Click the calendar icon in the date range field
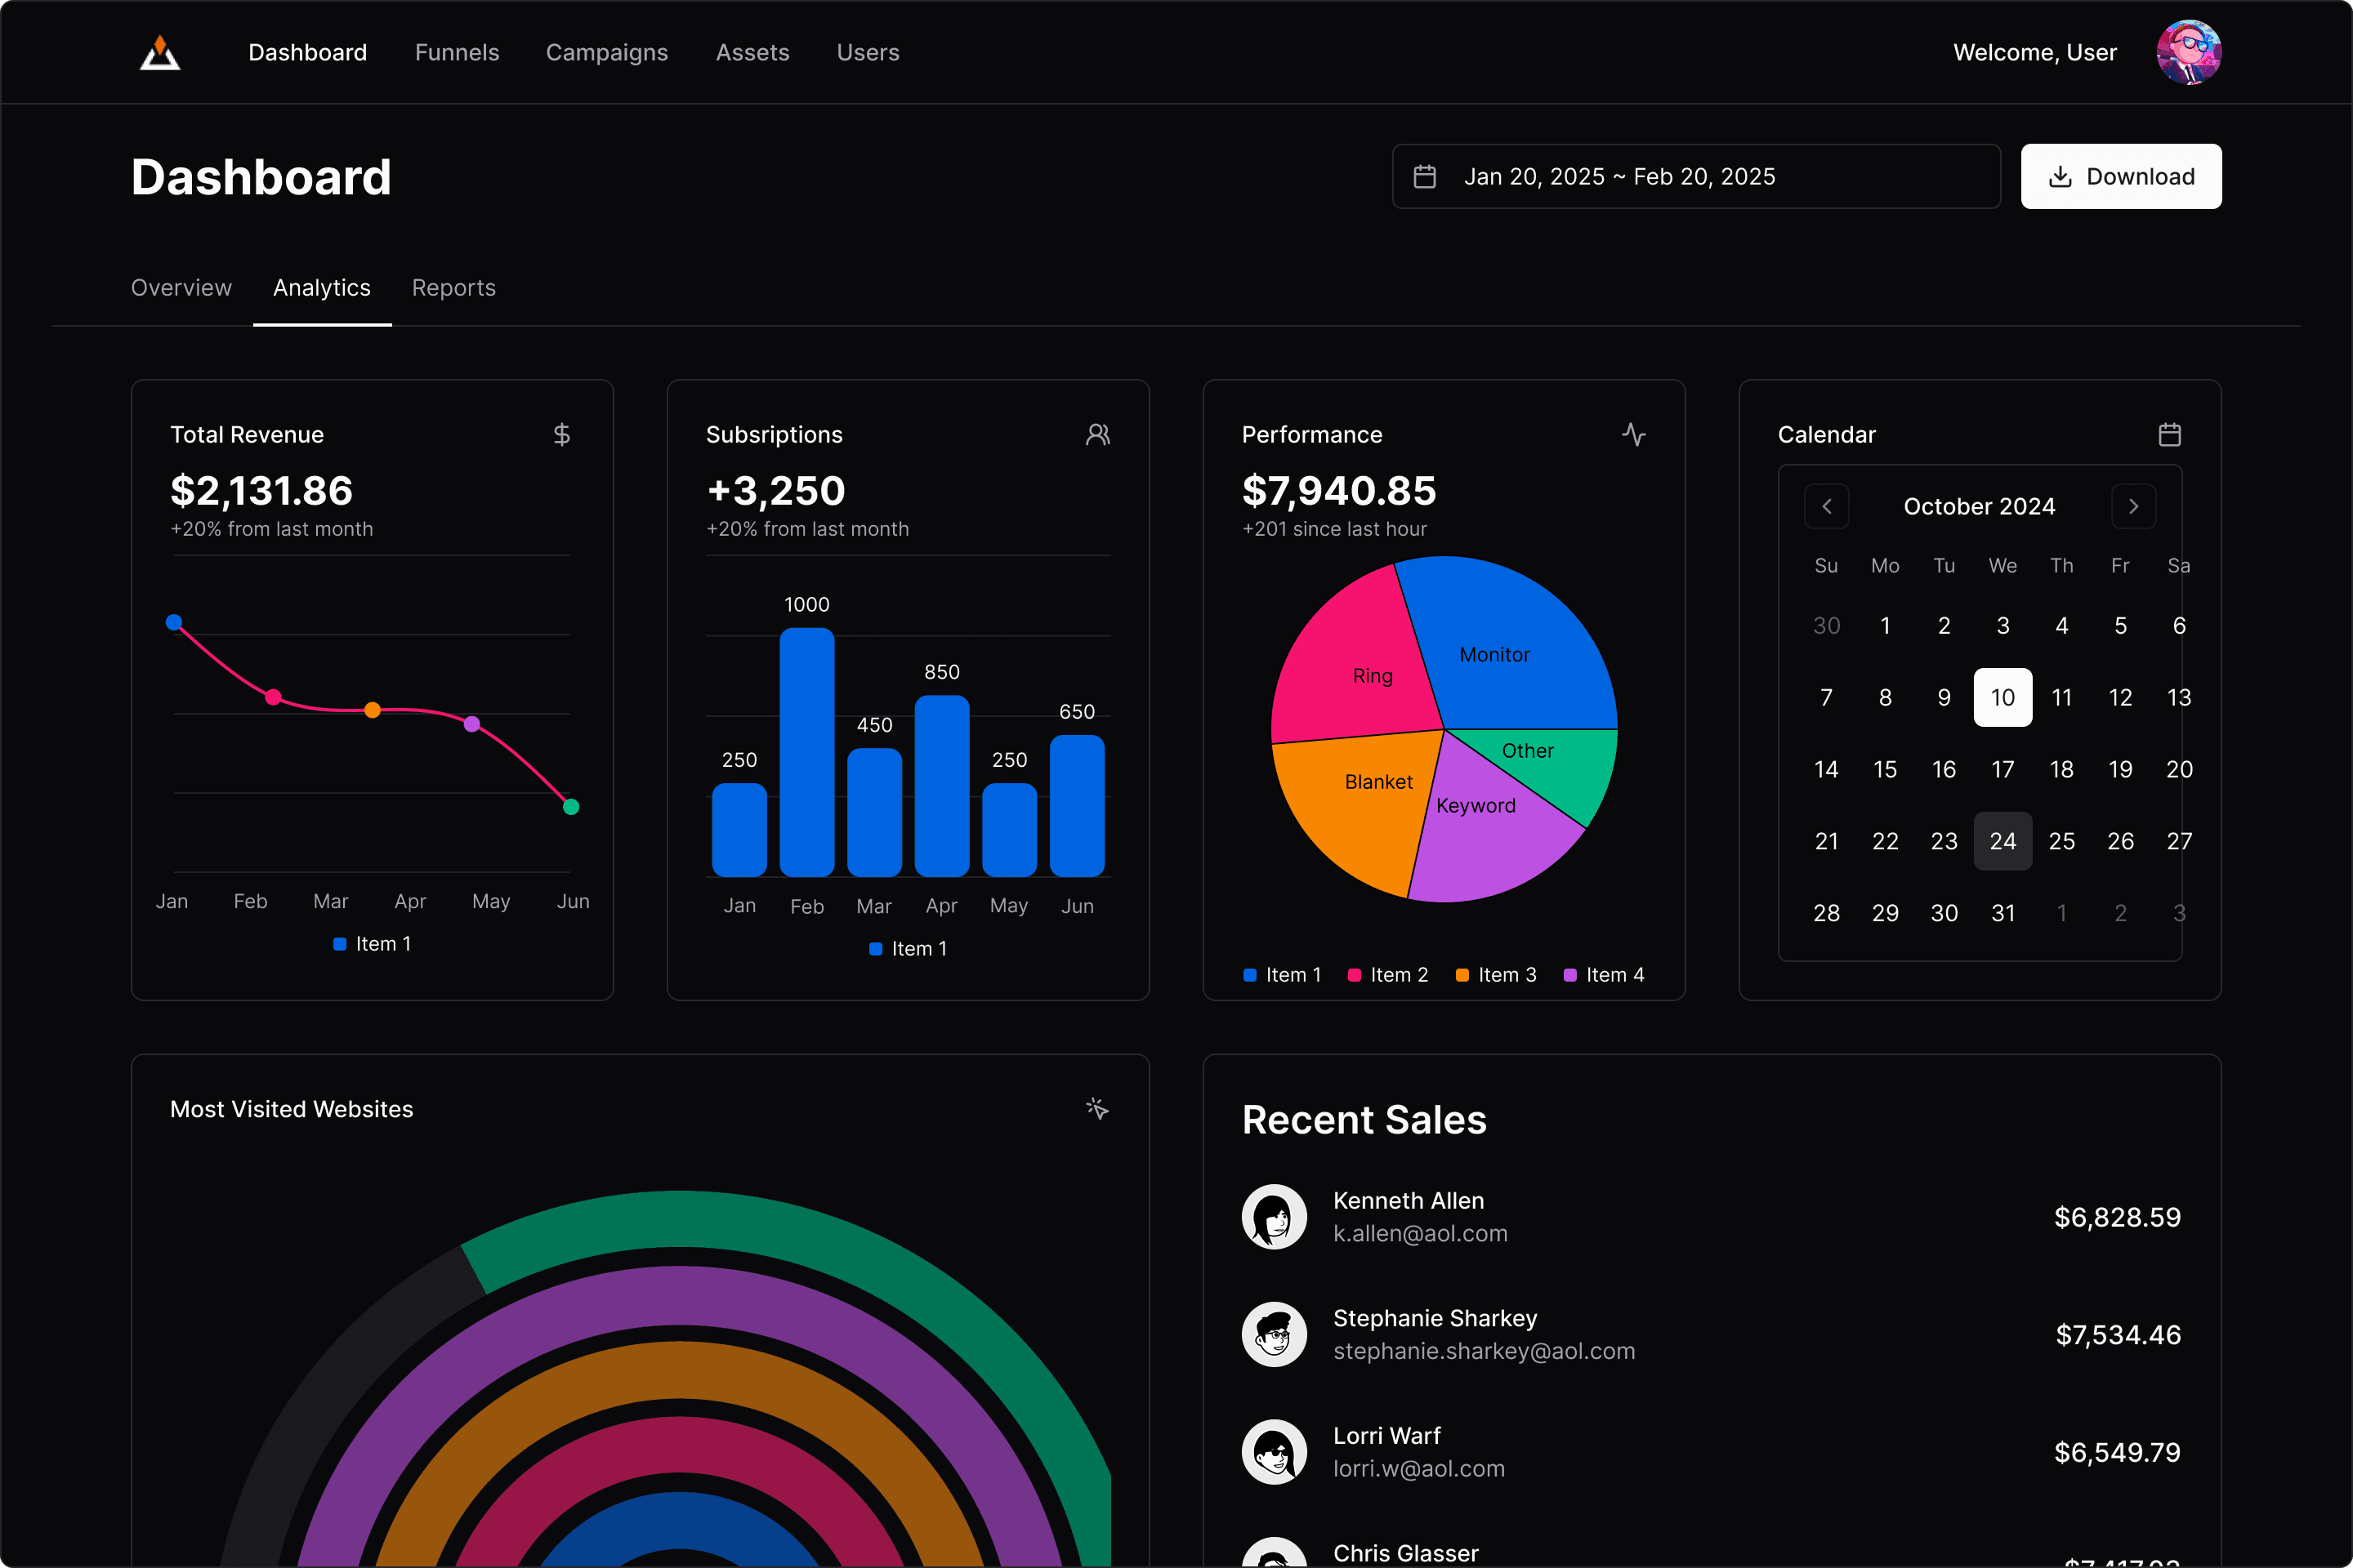This screenshot has height=1568, width=2353. tap(1426, 176)
